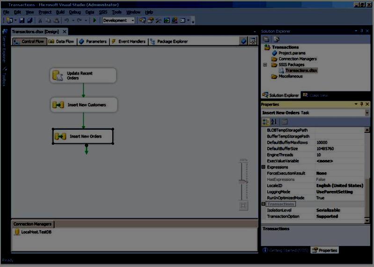Open the Project menu
The height and width of the screenshot is (267, 374).
point(45,12)
